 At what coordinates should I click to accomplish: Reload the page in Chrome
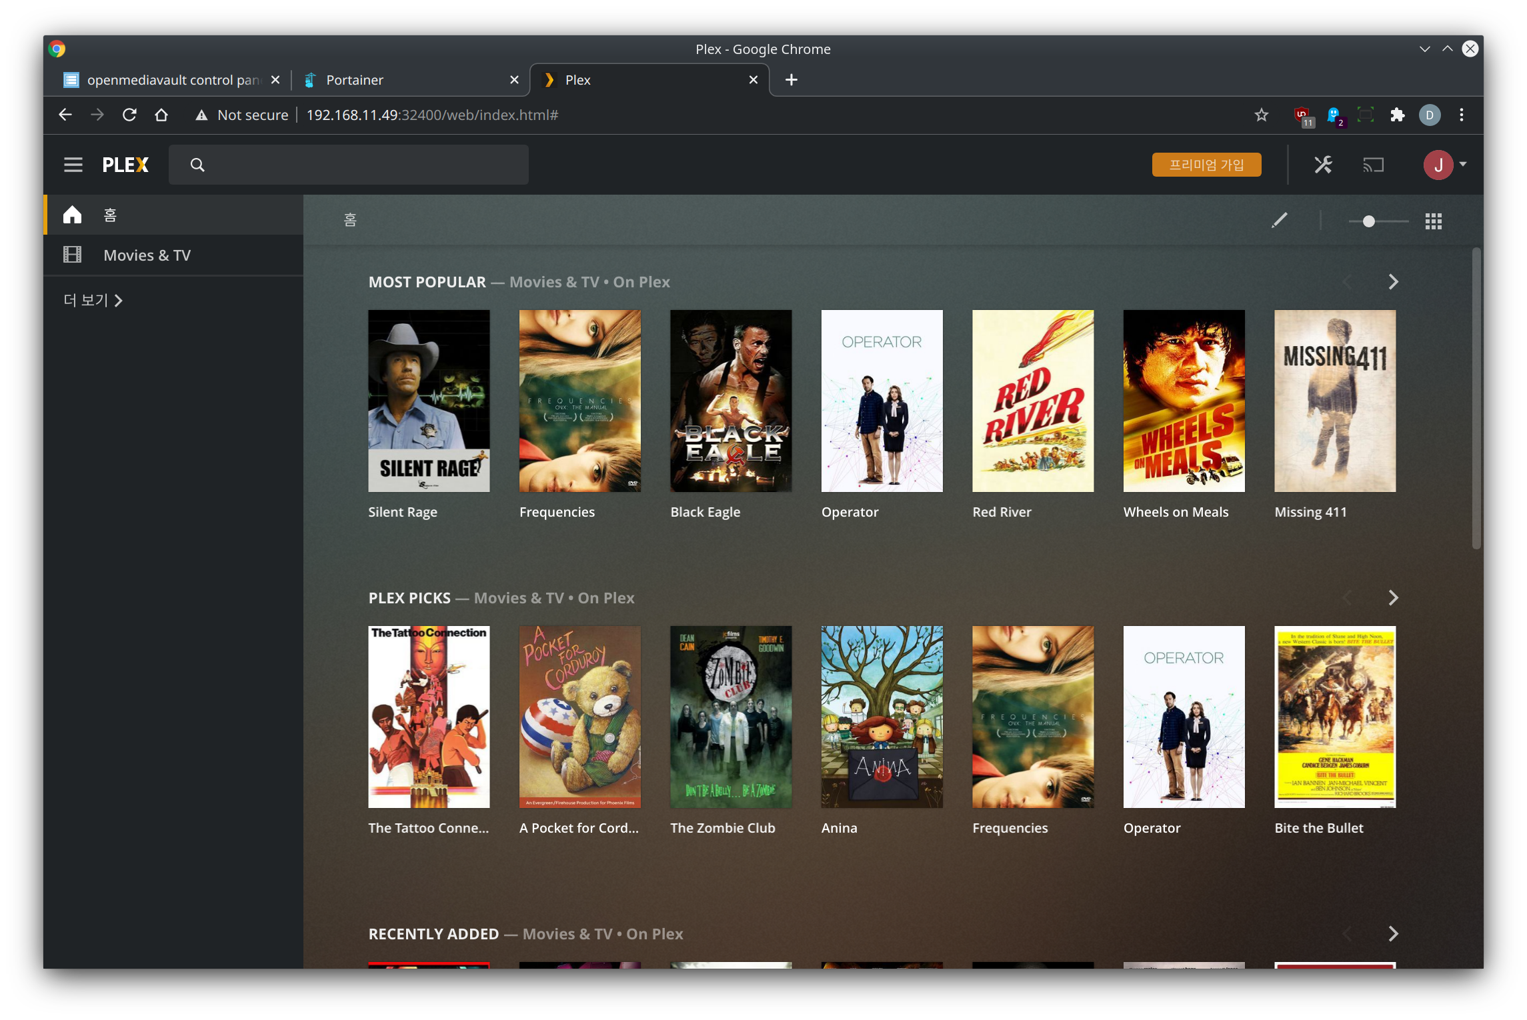pyautogui.click(x=129, y=115)
